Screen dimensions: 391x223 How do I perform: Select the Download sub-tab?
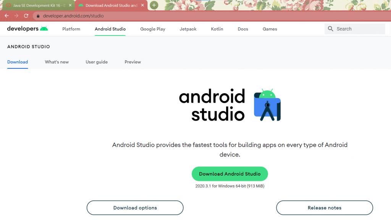point(18,62)
